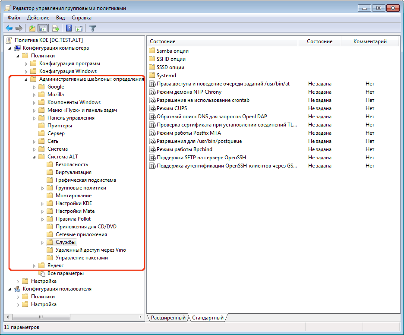This screenshot has height=335, width=404.
Task: Expand the Конфигурация Windows node
Action: point(26,72)
